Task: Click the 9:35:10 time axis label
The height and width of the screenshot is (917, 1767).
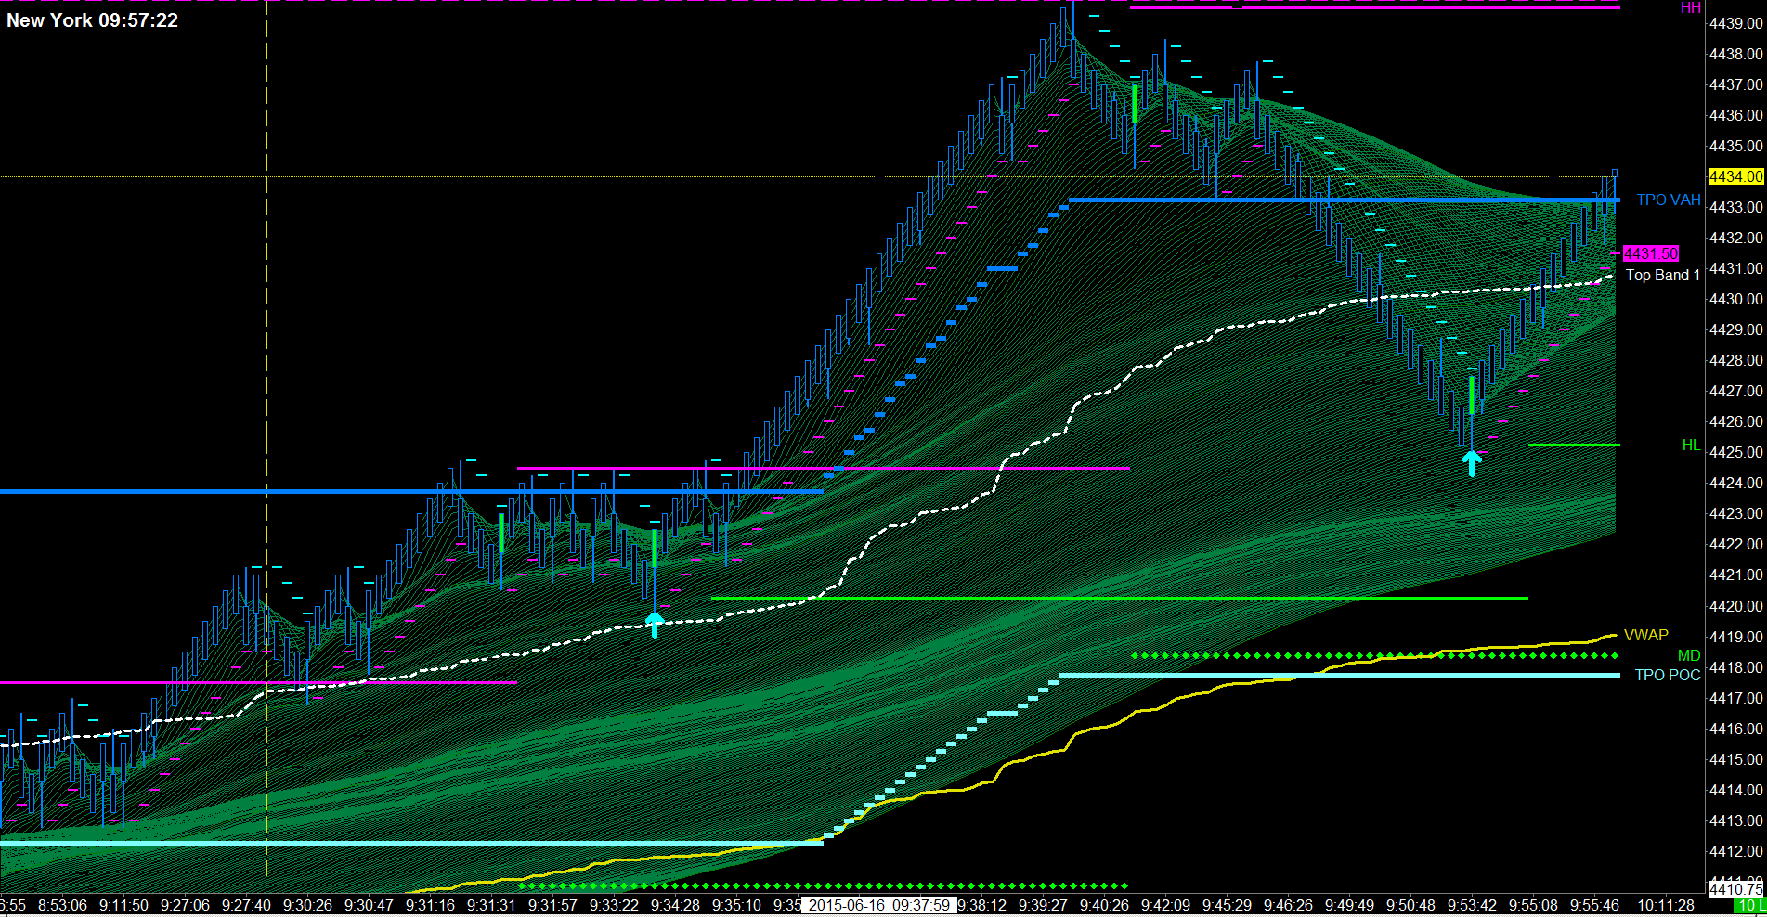Action: (x=736, y=905)
